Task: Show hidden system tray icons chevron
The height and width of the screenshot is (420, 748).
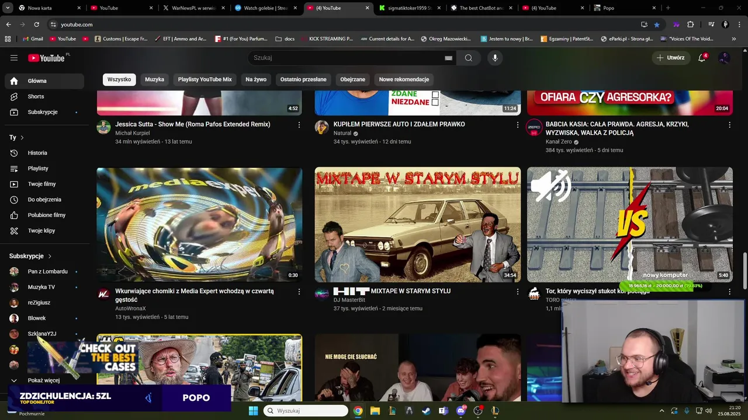Action: (x=662, y=411)
